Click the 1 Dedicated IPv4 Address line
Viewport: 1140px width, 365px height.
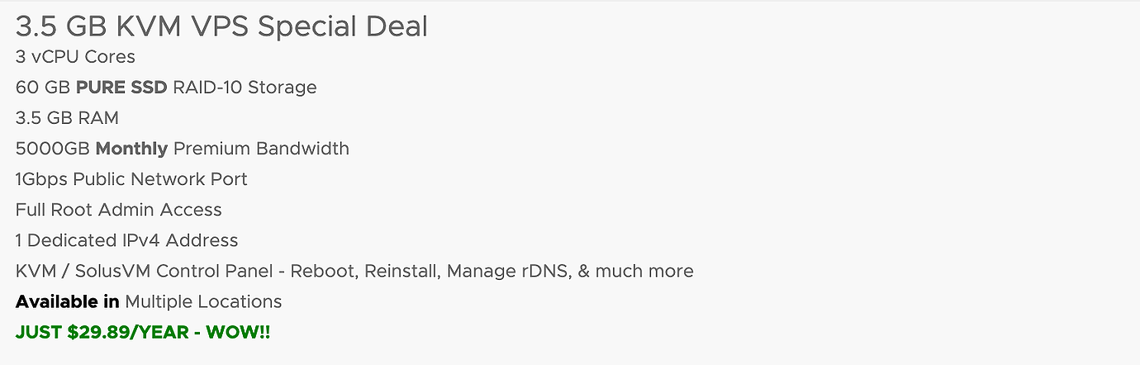pyautogui.click(x=126, y=240)
